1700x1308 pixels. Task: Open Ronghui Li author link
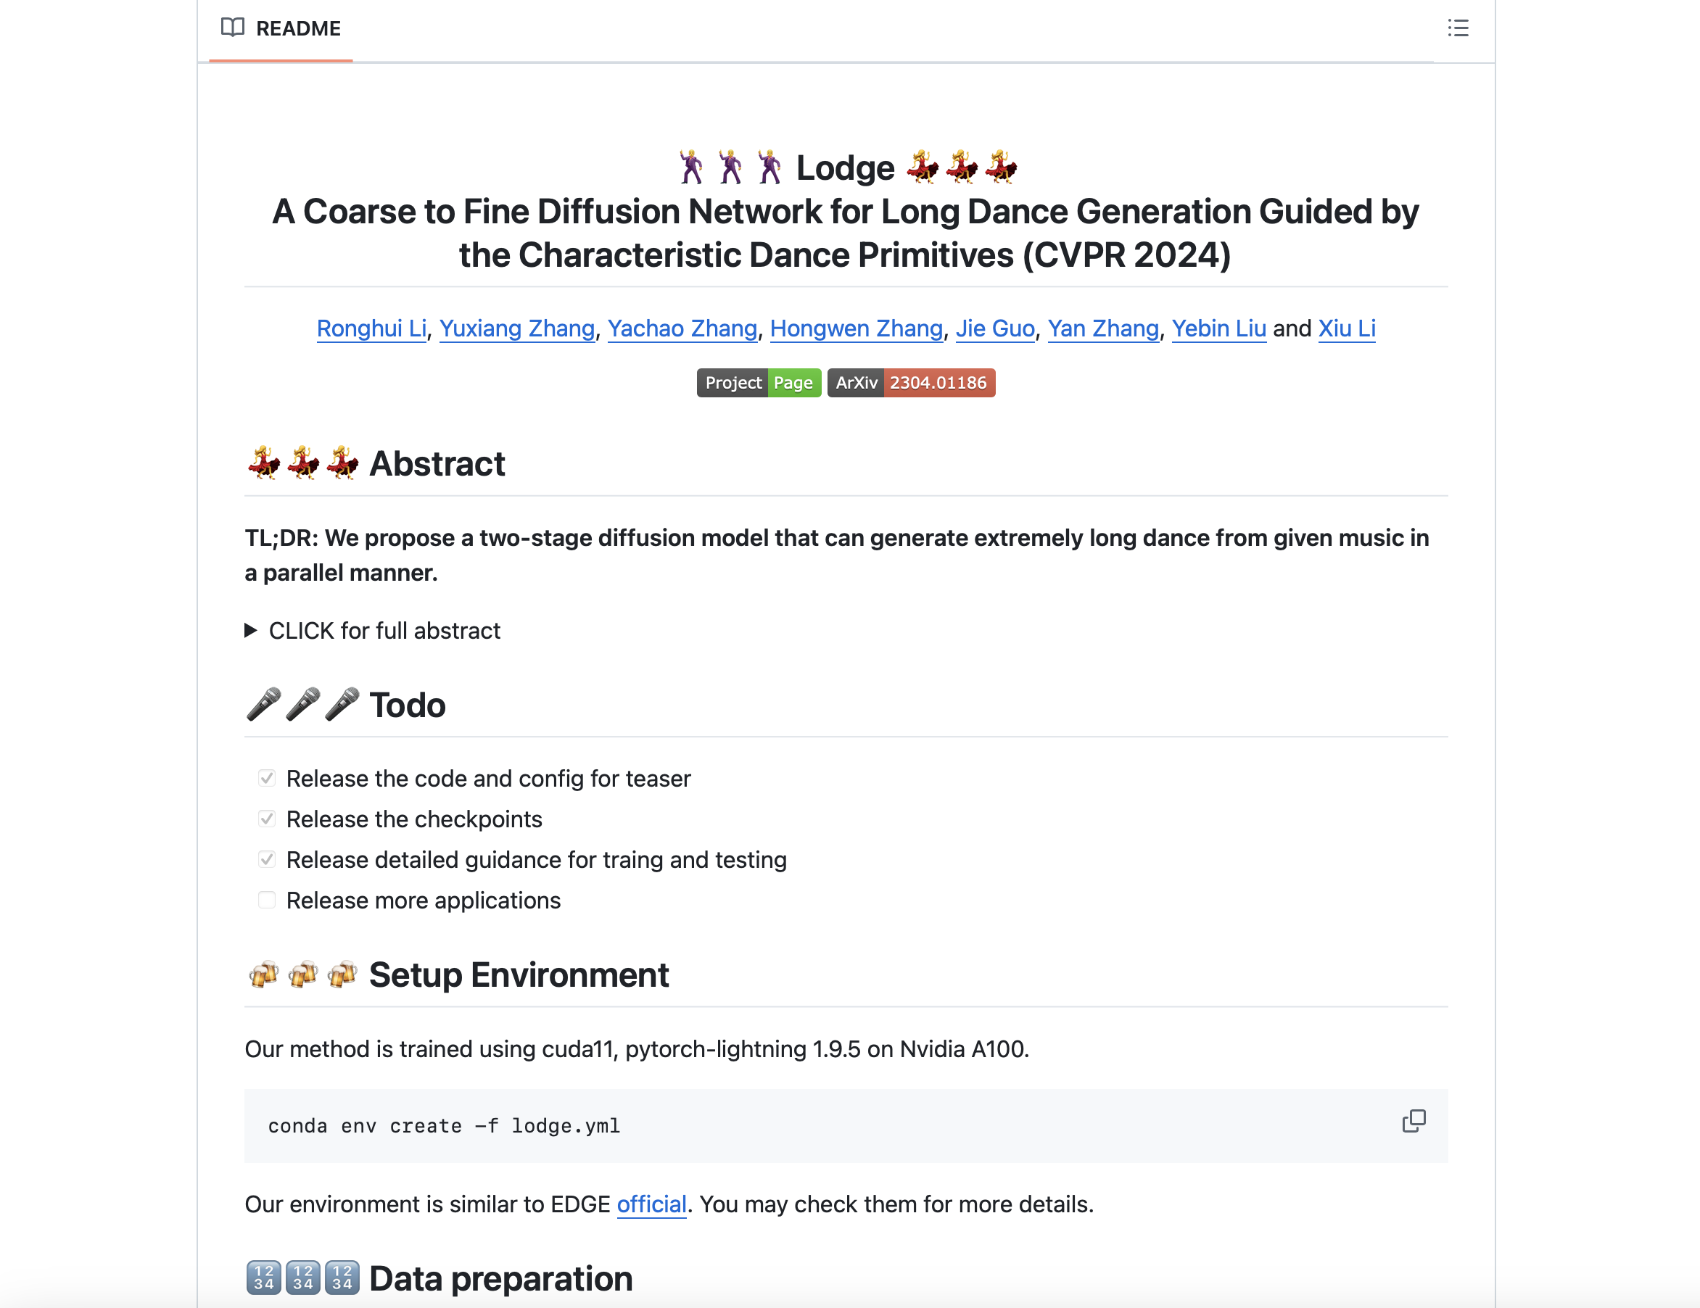pos(371,328)
